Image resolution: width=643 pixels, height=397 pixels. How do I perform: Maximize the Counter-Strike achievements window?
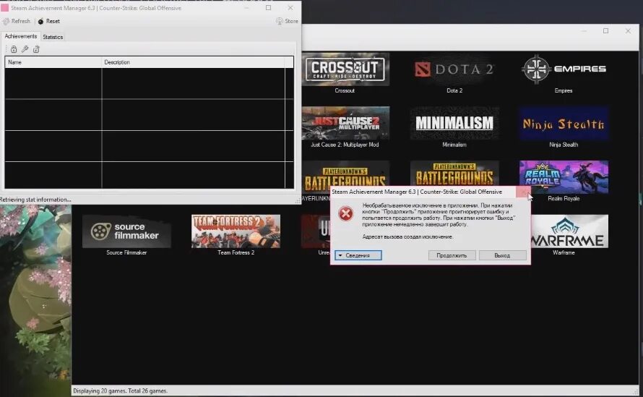coord(268,8)
